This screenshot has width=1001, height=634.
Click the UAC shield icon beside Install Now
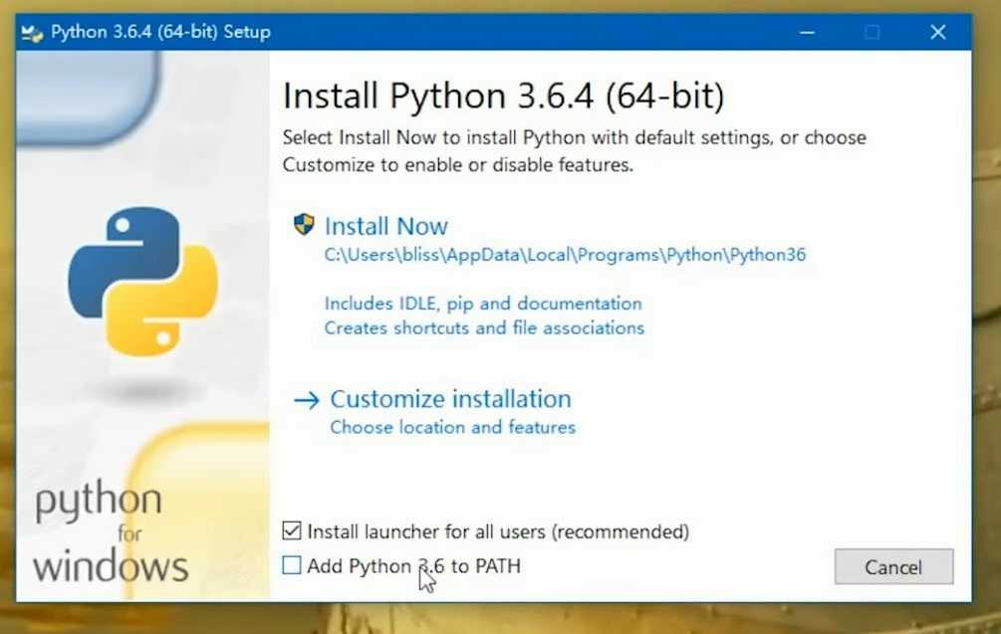pyautogui.click(x=304, y=224)
